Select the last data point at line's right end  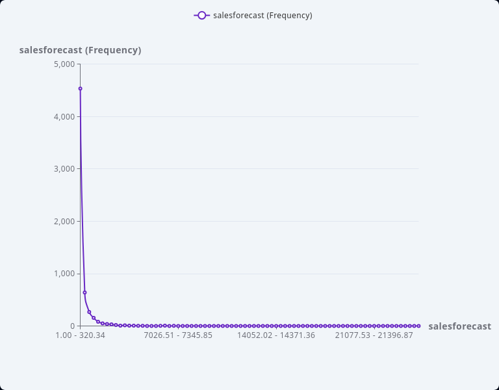(418, 326)
